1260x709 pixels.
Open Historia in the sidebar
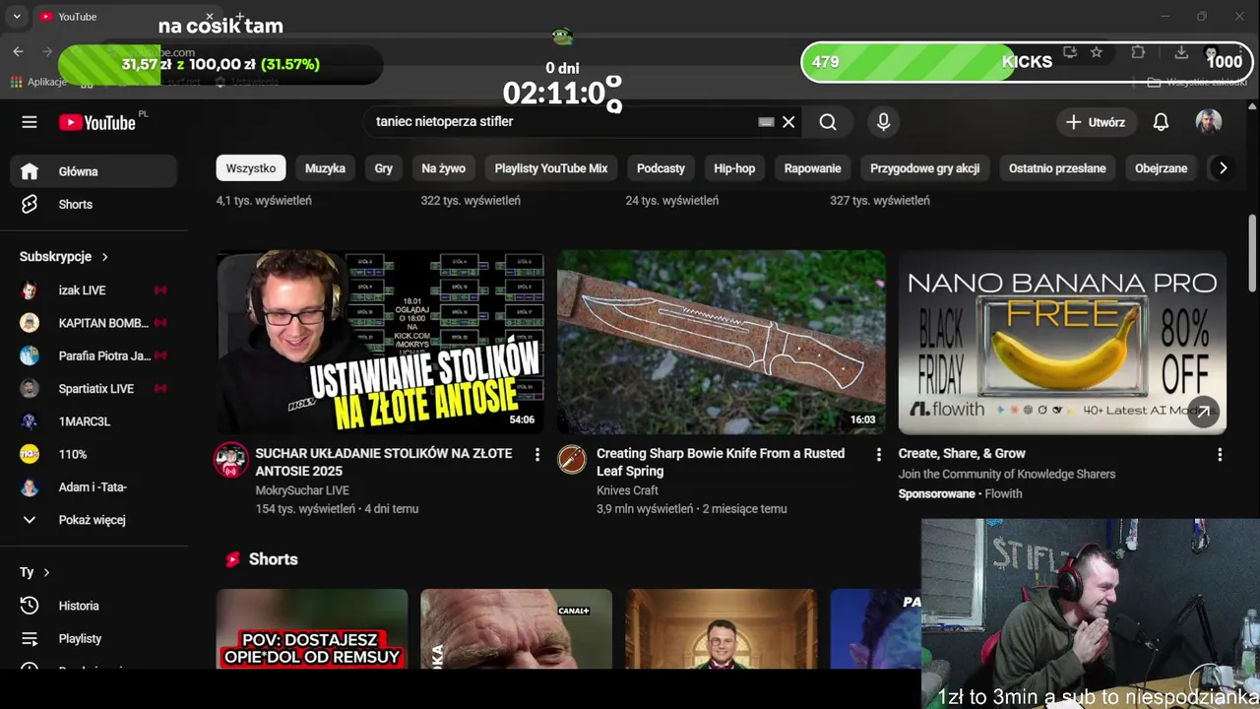click(94, 606)
